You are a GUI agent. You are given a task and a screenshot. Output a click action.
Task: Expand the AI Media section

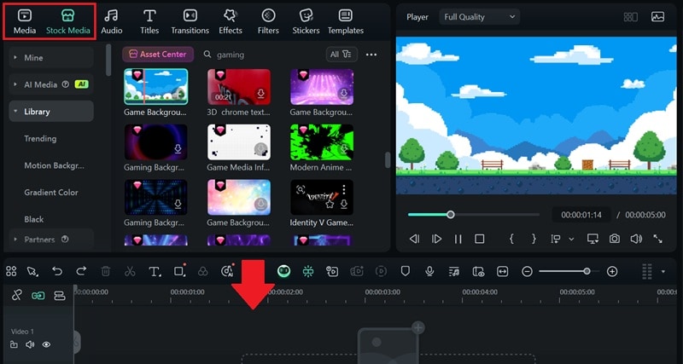click(x=51, y=84)
